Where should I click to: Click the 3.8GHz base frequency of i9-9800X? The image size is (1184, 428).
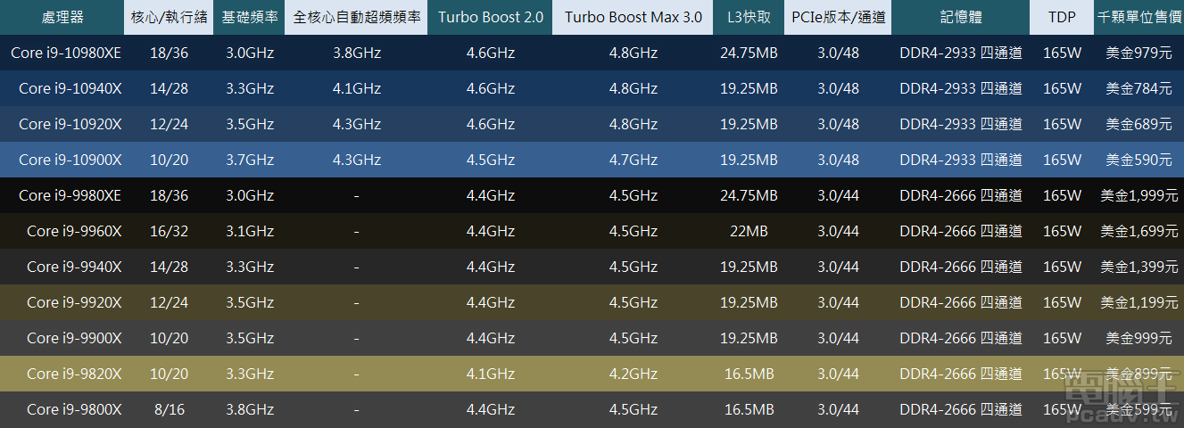(249, 409)
